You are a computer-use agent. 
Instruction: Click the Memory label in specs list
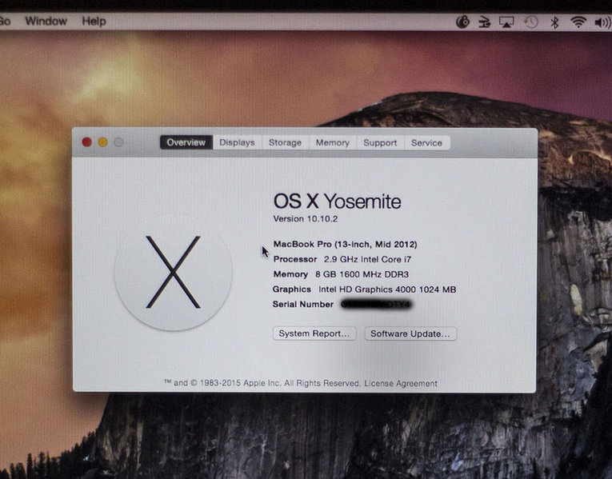click(x=290, y=274)
